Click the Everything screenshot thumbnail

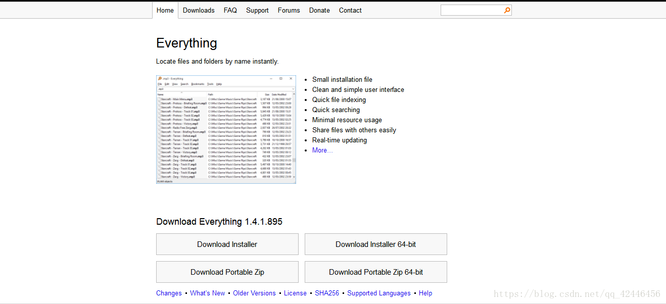coord(225,129)
